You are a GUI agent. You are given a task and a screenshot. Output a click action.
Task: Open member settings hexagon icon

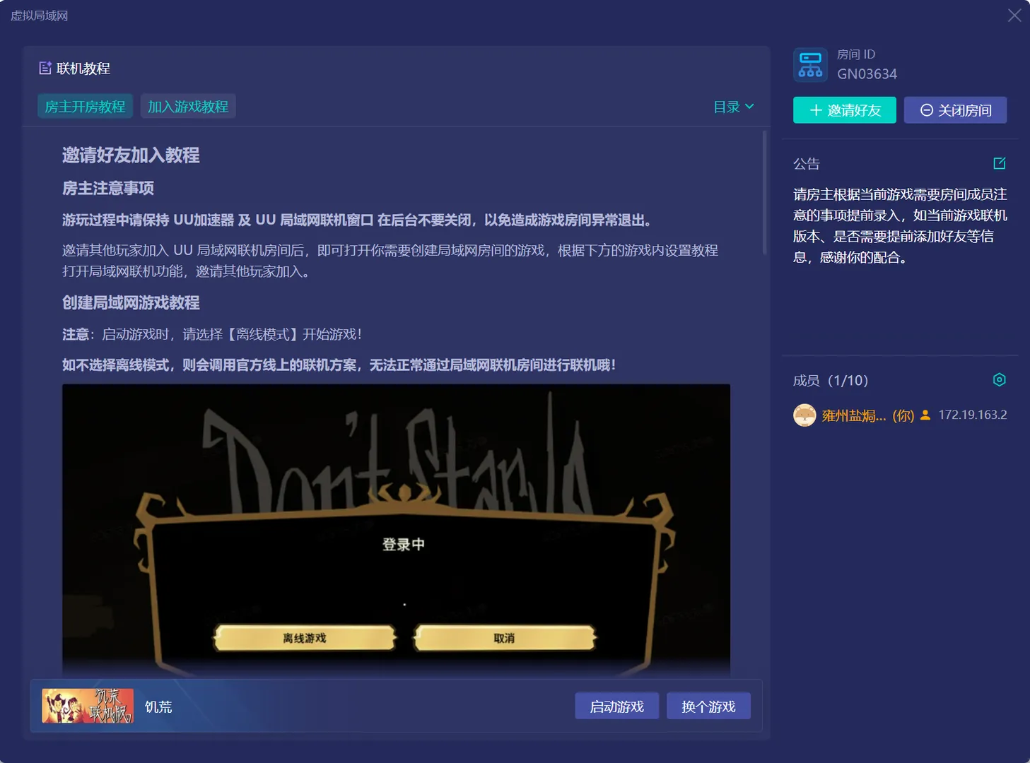coord(999,380)
